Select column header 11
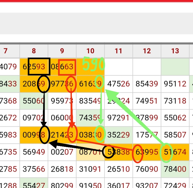 [118, 51]
